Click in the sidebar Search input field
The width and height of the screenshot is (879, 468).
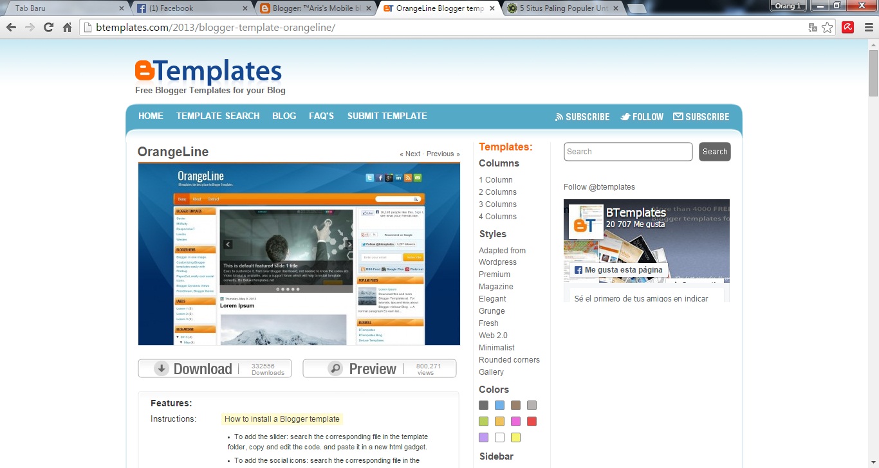[x=628, y=152]
